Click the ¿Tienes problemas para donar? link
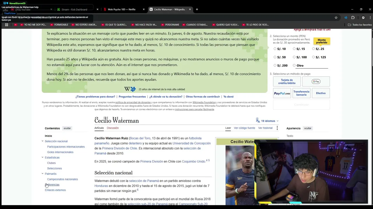The image size is (373, 209). [x=95, y=97]
